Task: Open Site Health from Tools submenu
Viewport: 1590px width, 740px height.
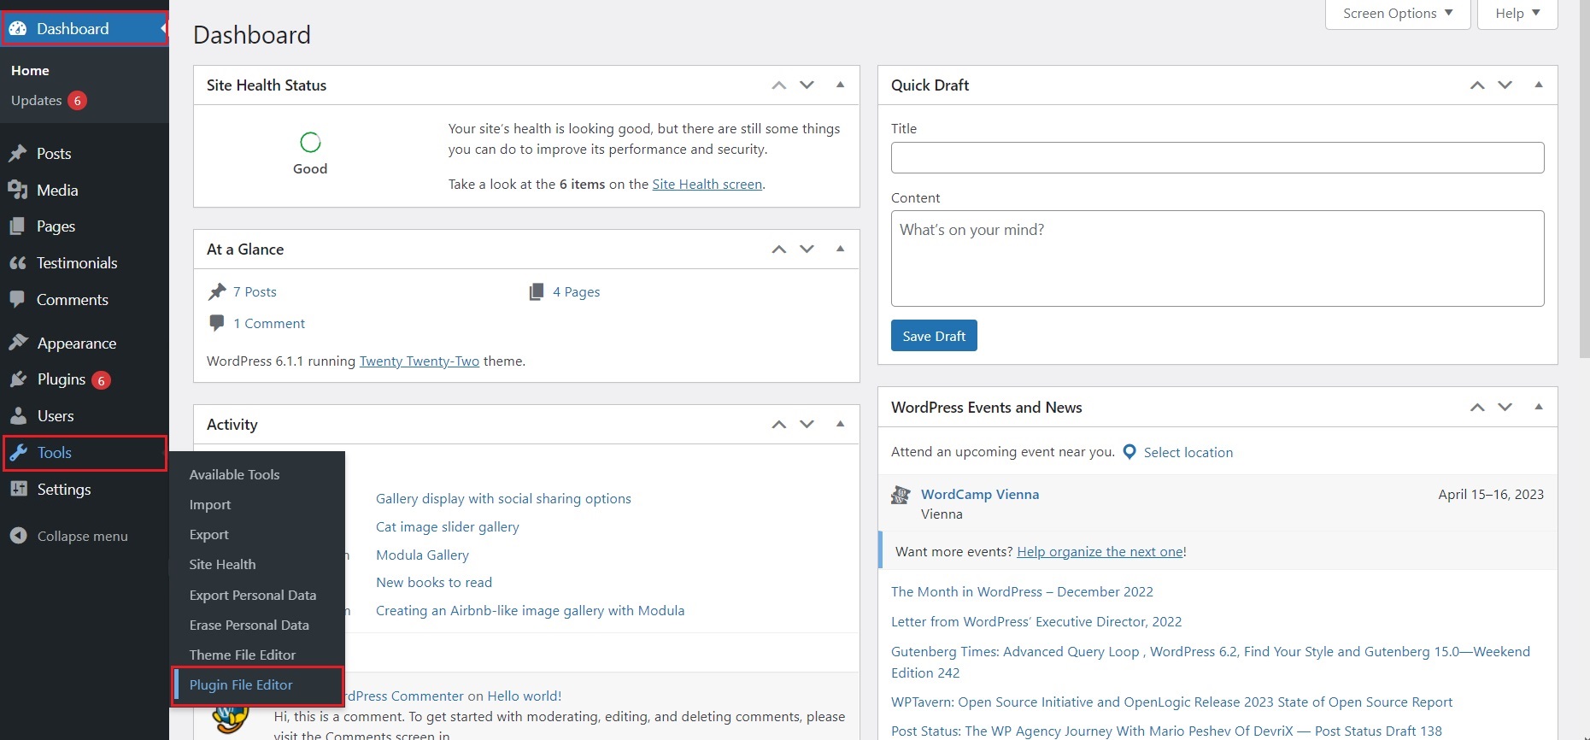Action: click(222, 565)
